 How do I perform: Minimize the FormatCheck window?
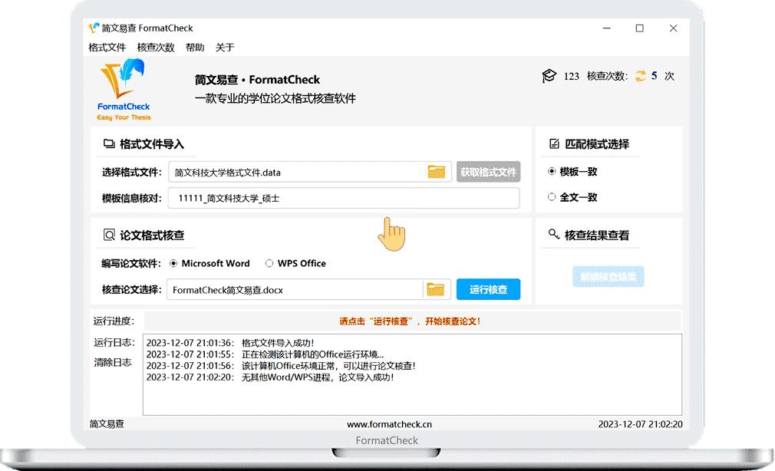pos(607,28)
